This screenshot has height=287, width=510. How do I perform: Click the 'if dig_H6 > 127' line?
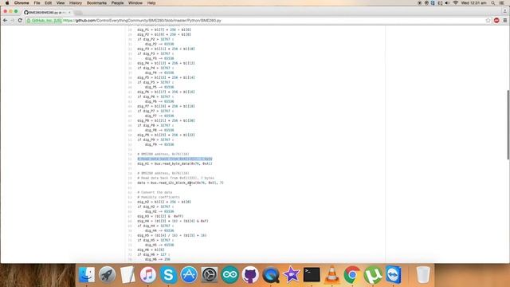(x=154, y=254)
